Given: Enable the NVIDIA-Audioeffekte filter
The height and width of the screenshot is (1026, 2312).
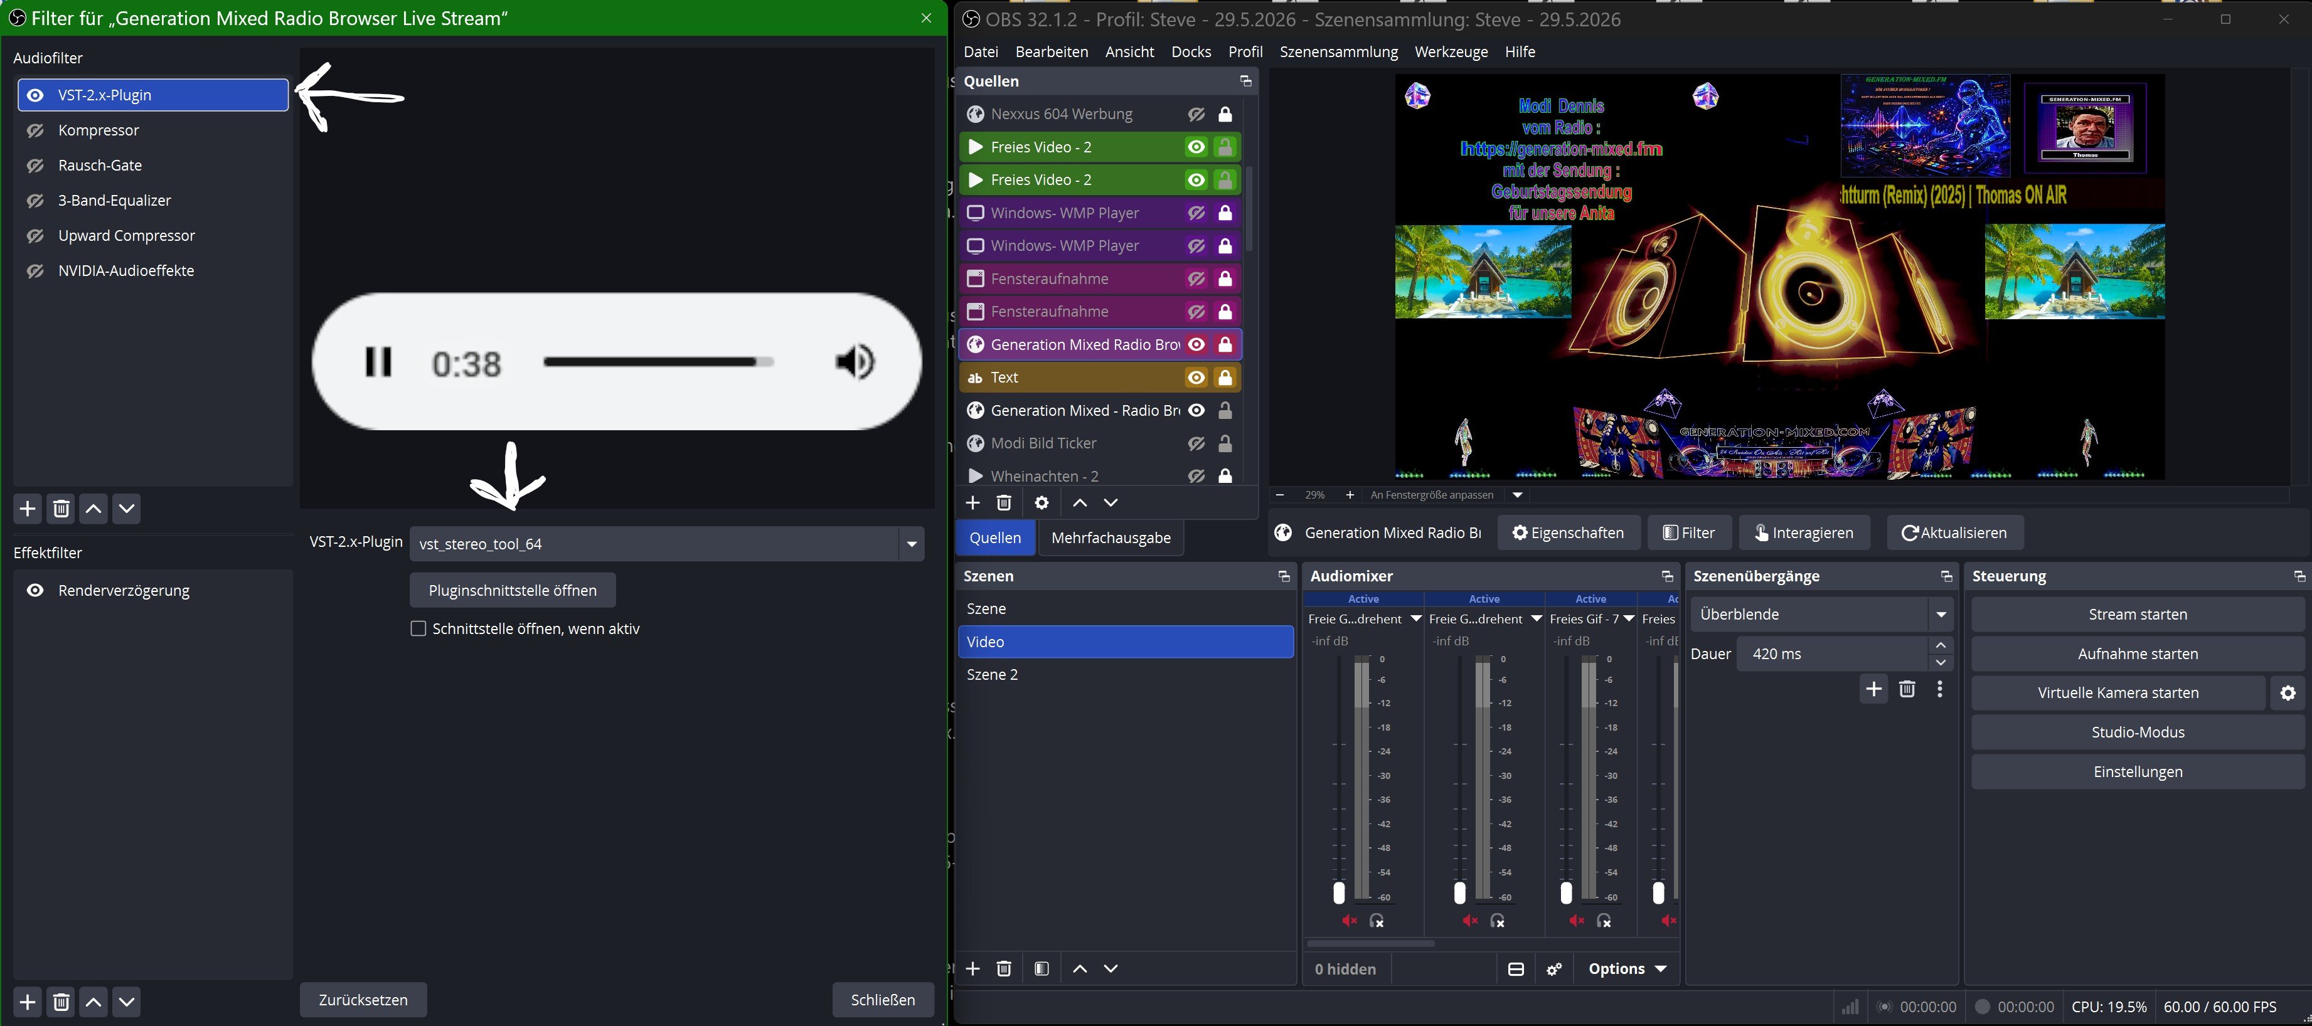Looking at the screenshot, I should [35, 271].
